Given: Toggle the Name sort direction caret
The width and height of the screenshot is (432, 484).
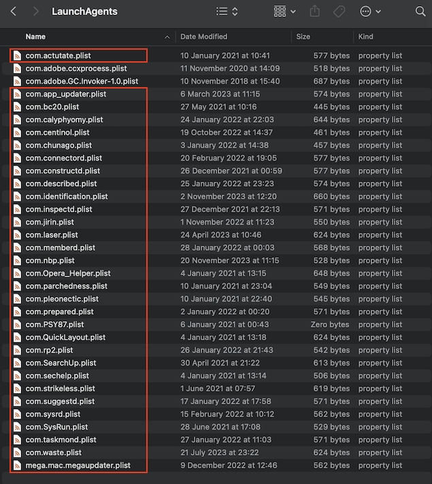Looking at the screenshot, I should (x=167, y=37).
